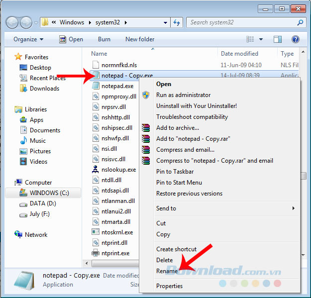Select the ntprint.exe printer icon
This screenshot has height=298, width=311.
pyautogui.click(x=96, y=253)
